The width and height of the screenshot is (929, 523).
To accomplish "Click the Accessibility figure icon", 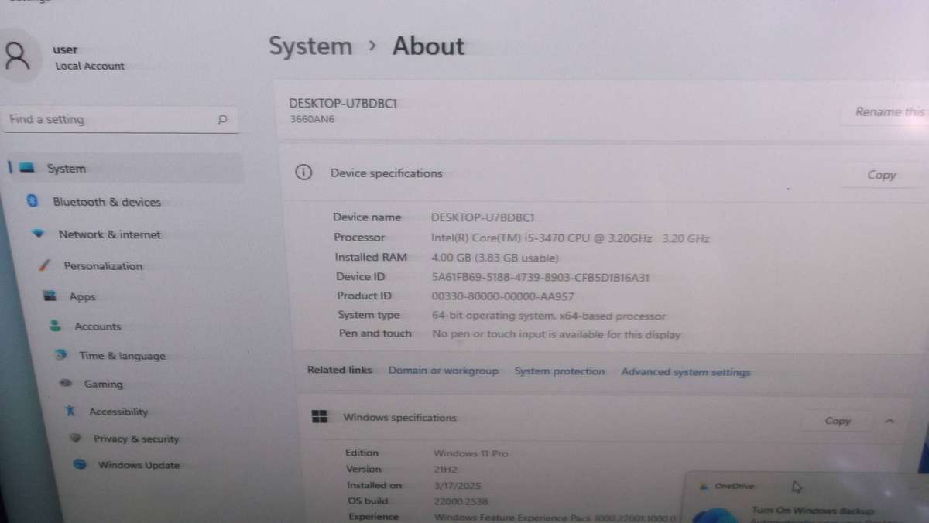I will (x=70, y=412).
